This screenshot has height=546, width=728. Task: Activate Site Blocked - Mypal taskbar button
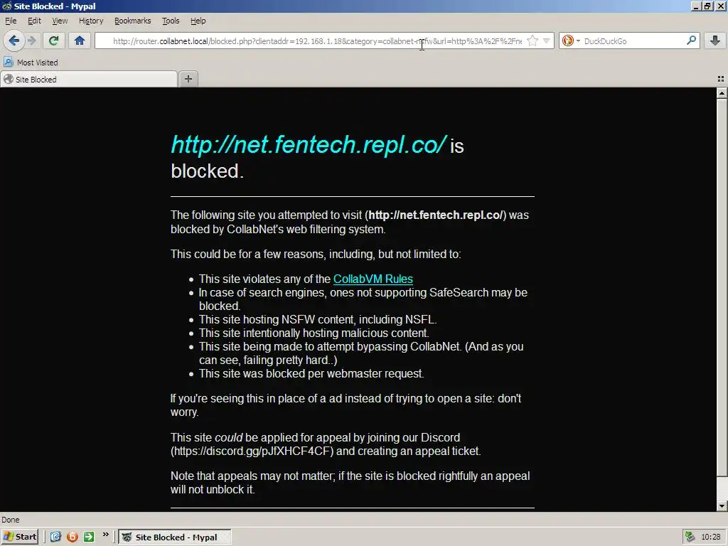click(174, 537)
